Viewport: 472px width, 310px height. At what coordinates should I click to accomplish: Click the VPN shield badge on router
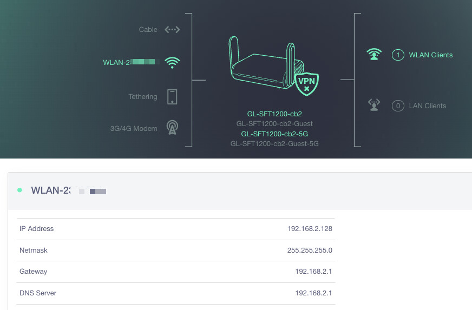click(305, 82)
